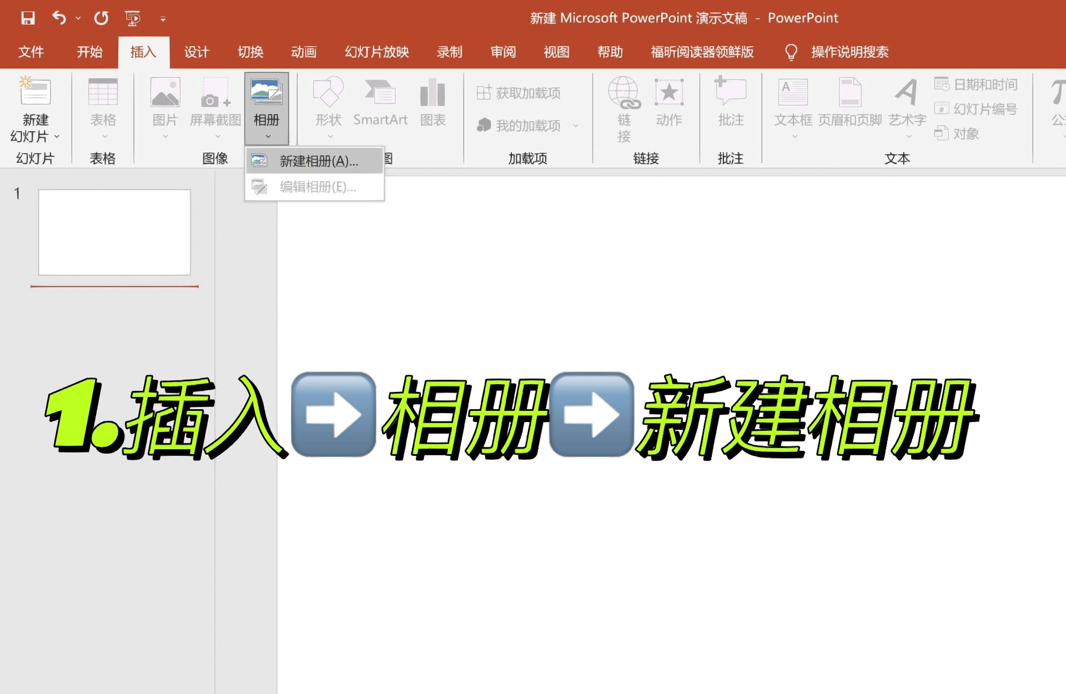
Task: Toggle the 相册 dropdown arrow
Action: point(268,137)
